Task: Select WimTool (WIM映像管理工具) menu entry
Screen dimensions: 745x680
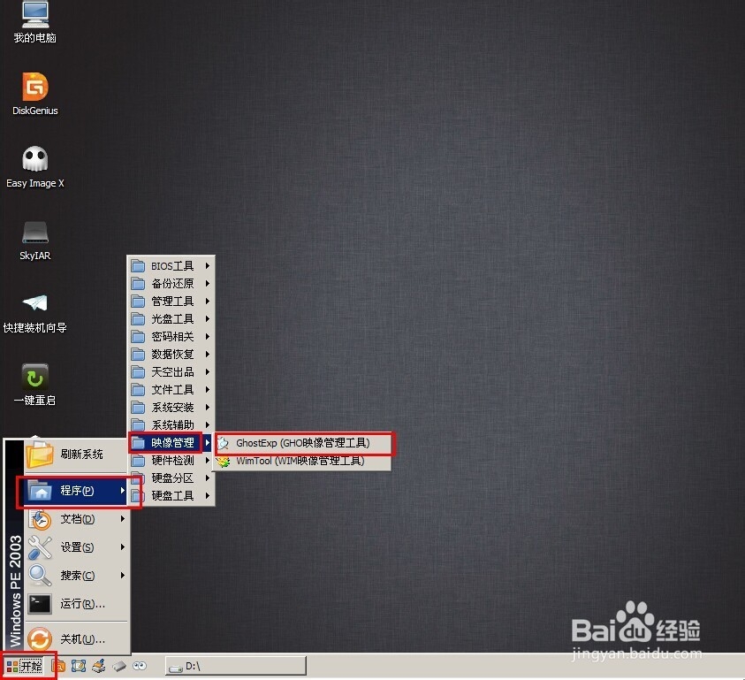Action: 299,461
